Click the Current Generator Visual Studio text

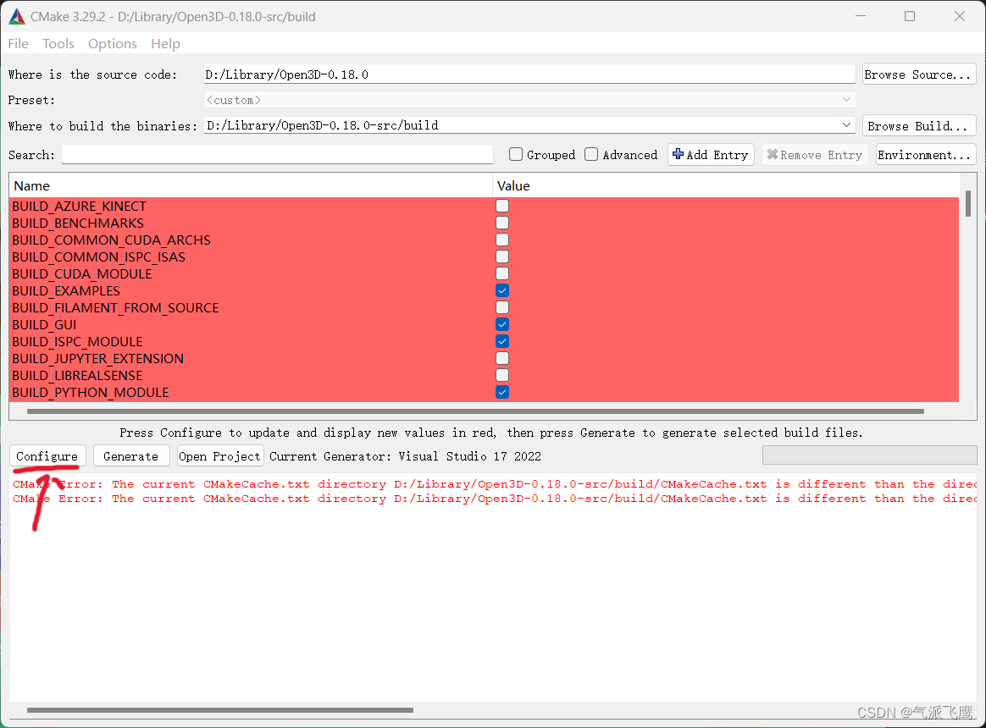click(x=405, y=456)
